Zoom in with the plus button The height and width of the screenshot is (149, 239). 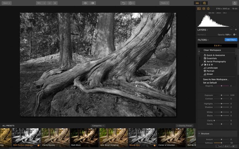pos(55,3)
